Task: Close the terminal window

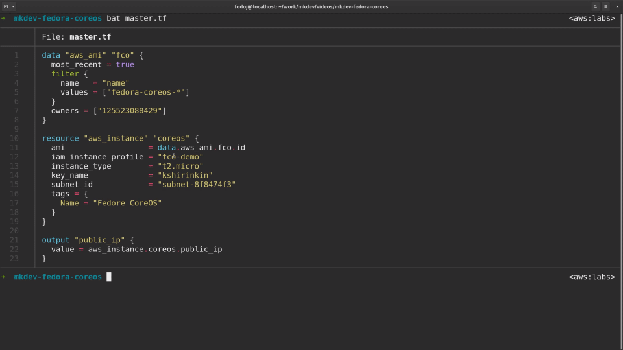Action: [x=617, y=6]
